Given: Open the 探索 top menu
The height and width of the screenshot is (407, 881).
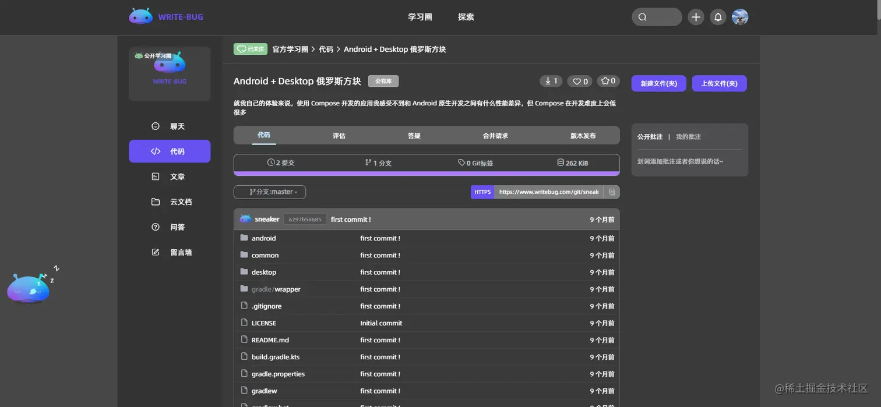Looking at the screenshot, I should click(466, 17).
